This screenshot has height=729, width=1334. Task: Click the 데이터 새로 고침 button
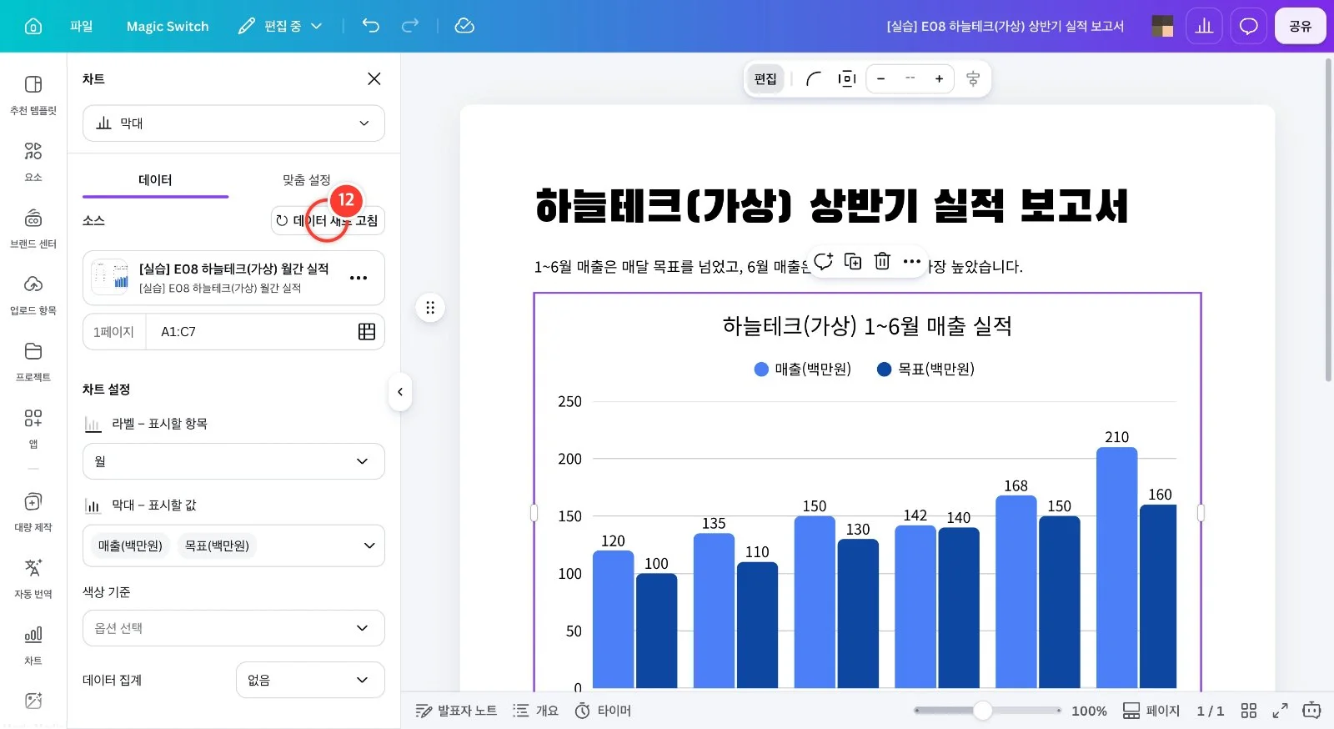pyautogui.click(x=328, y=220)
